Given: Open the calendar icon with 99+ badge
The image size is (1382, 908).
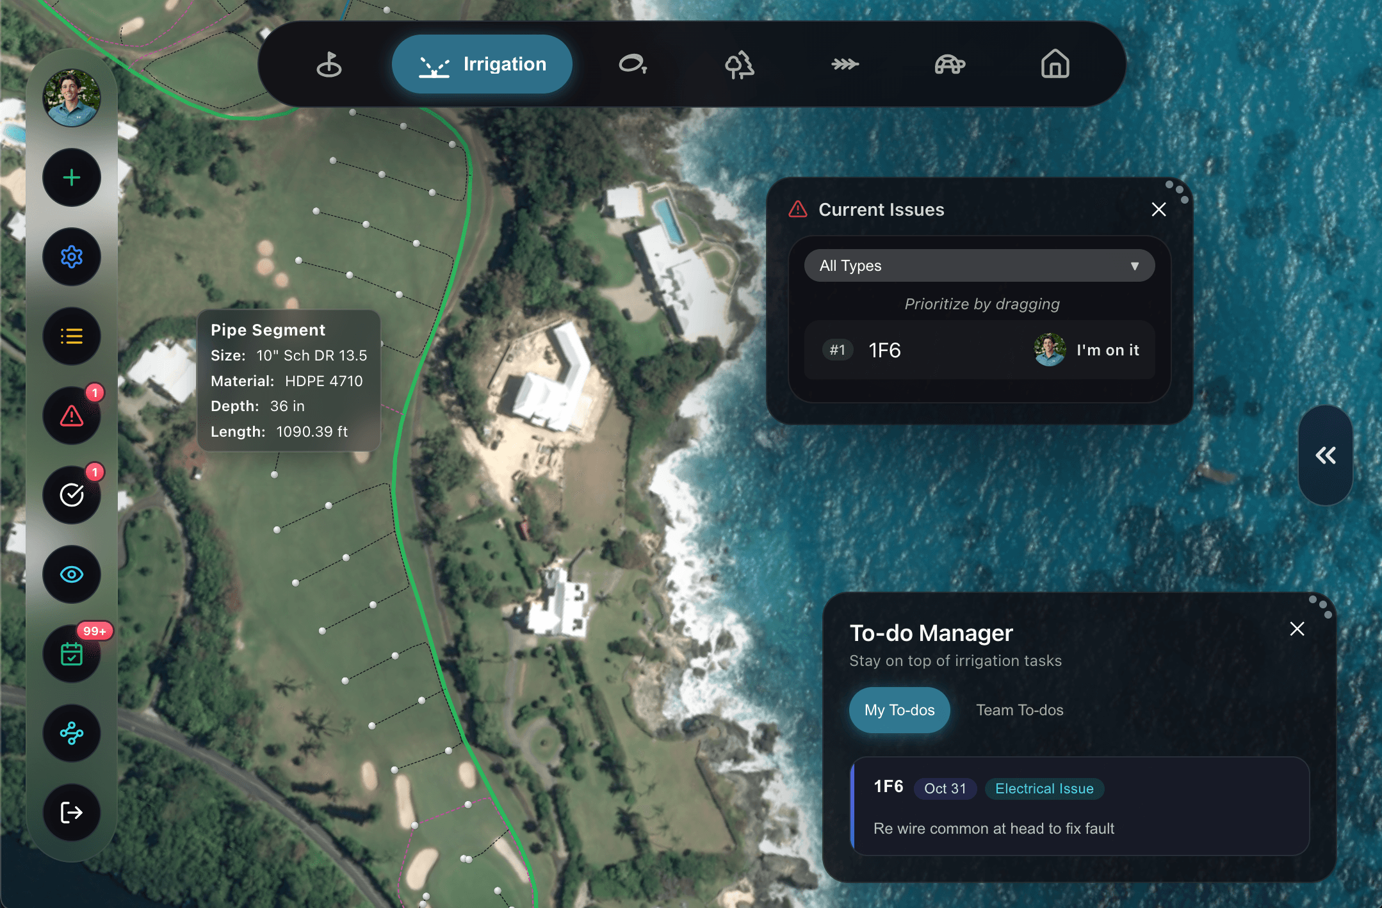Looking at the screenshot, I should (72, 654).
